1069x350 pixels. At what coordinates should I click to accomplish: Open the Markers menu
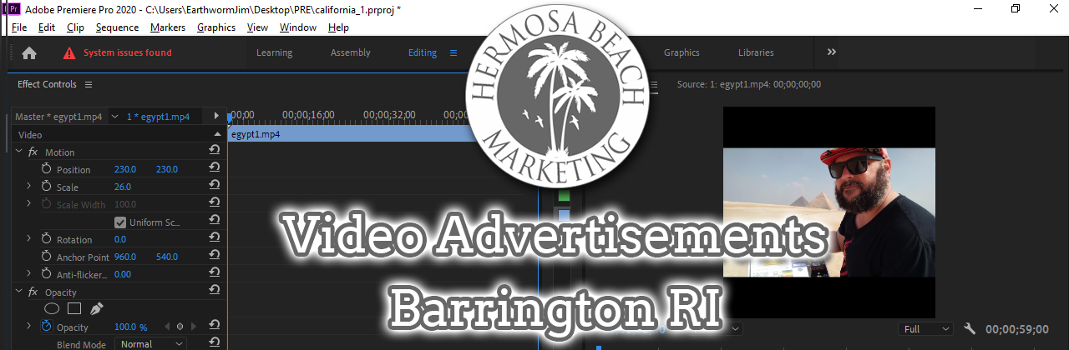tap(168, 27)
